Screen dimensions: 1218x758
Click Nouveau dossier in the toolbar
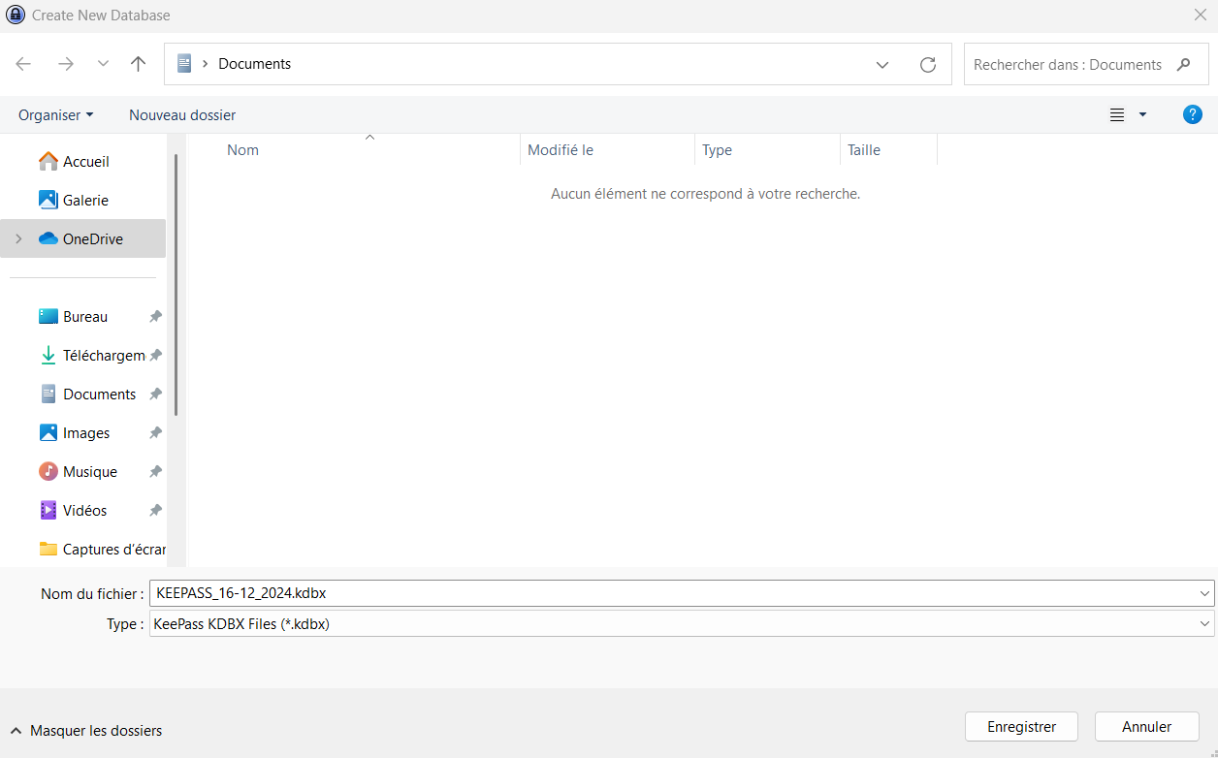click(182, 114)
